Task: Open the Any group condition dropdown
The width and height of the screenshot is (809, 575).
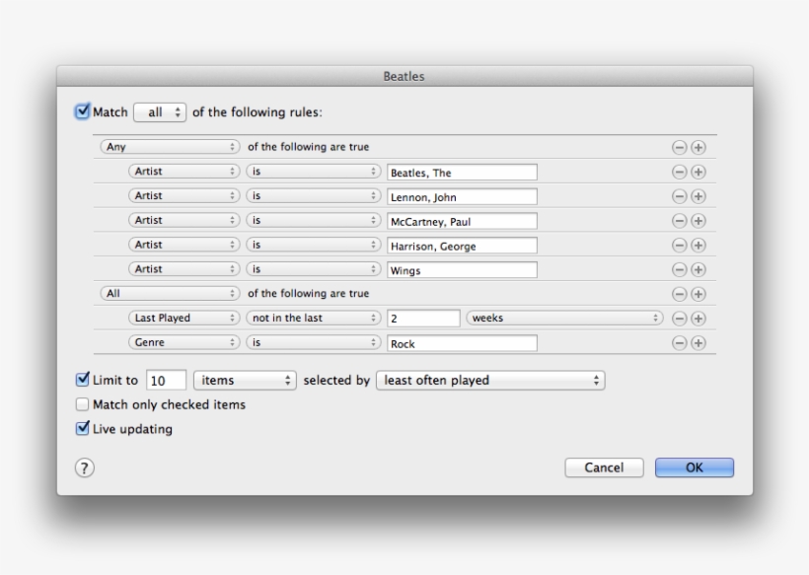Action: click(170, 147)
